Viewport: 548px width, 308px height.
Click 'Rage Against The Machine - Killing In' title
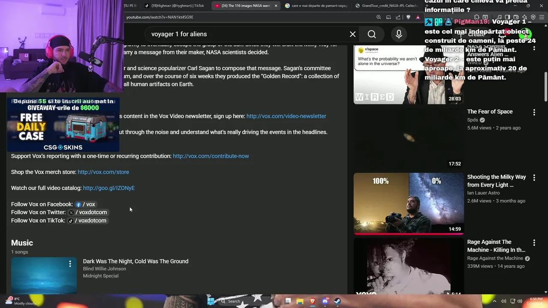(x=496, y=246)
